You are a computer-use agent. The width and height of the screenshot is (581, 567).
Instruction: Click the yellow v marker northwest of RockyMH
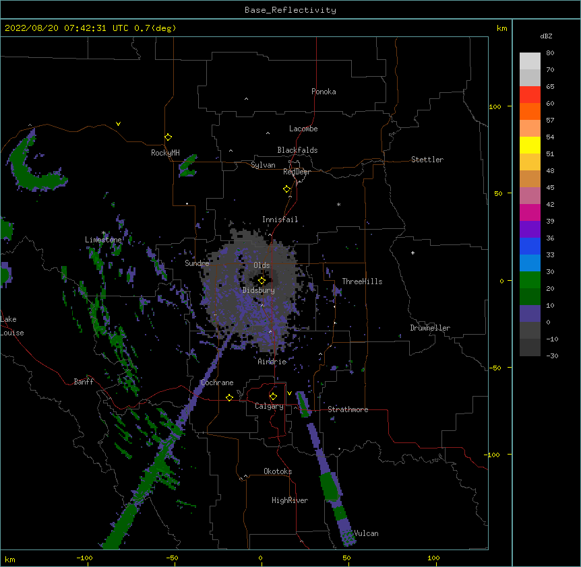pyautogui.click(x=118, y=124)
